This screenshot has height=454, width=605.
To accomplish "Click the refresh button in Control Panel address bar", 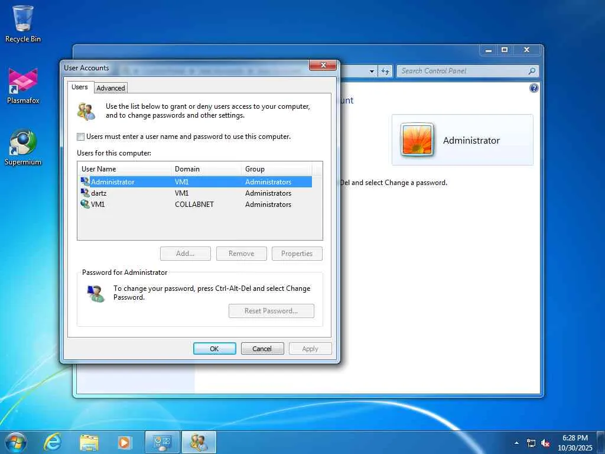I will 385,71.
